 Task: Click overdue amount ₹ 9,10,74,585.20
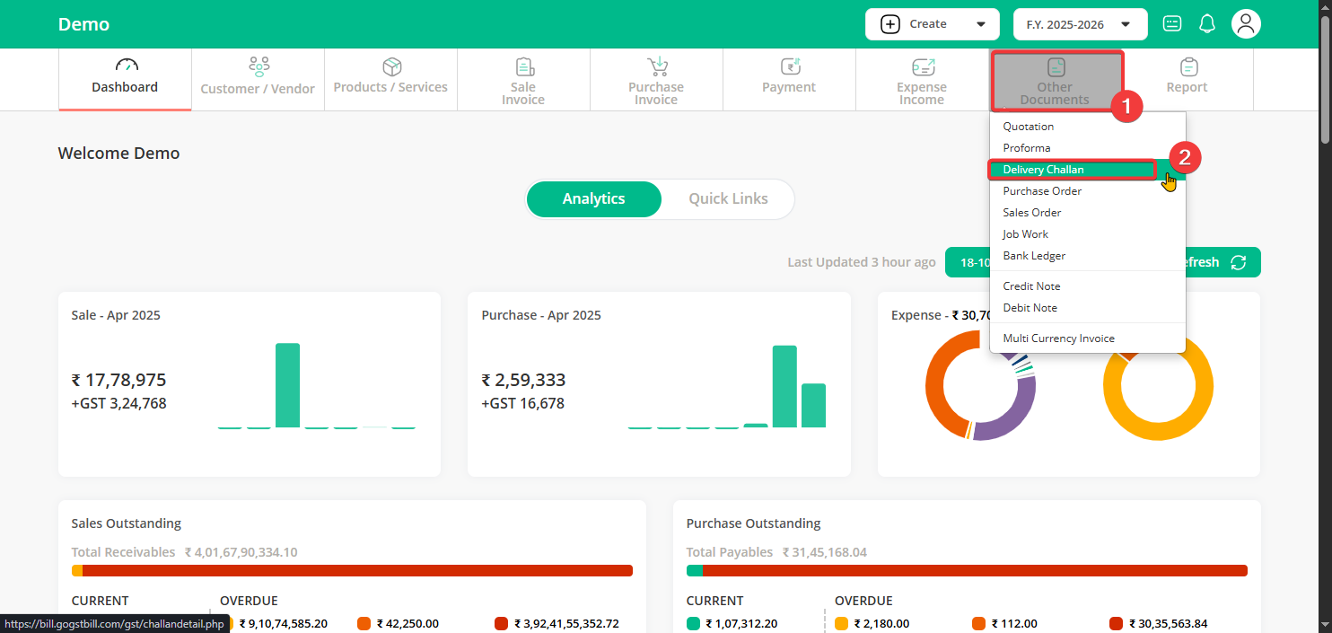point(283,623)
